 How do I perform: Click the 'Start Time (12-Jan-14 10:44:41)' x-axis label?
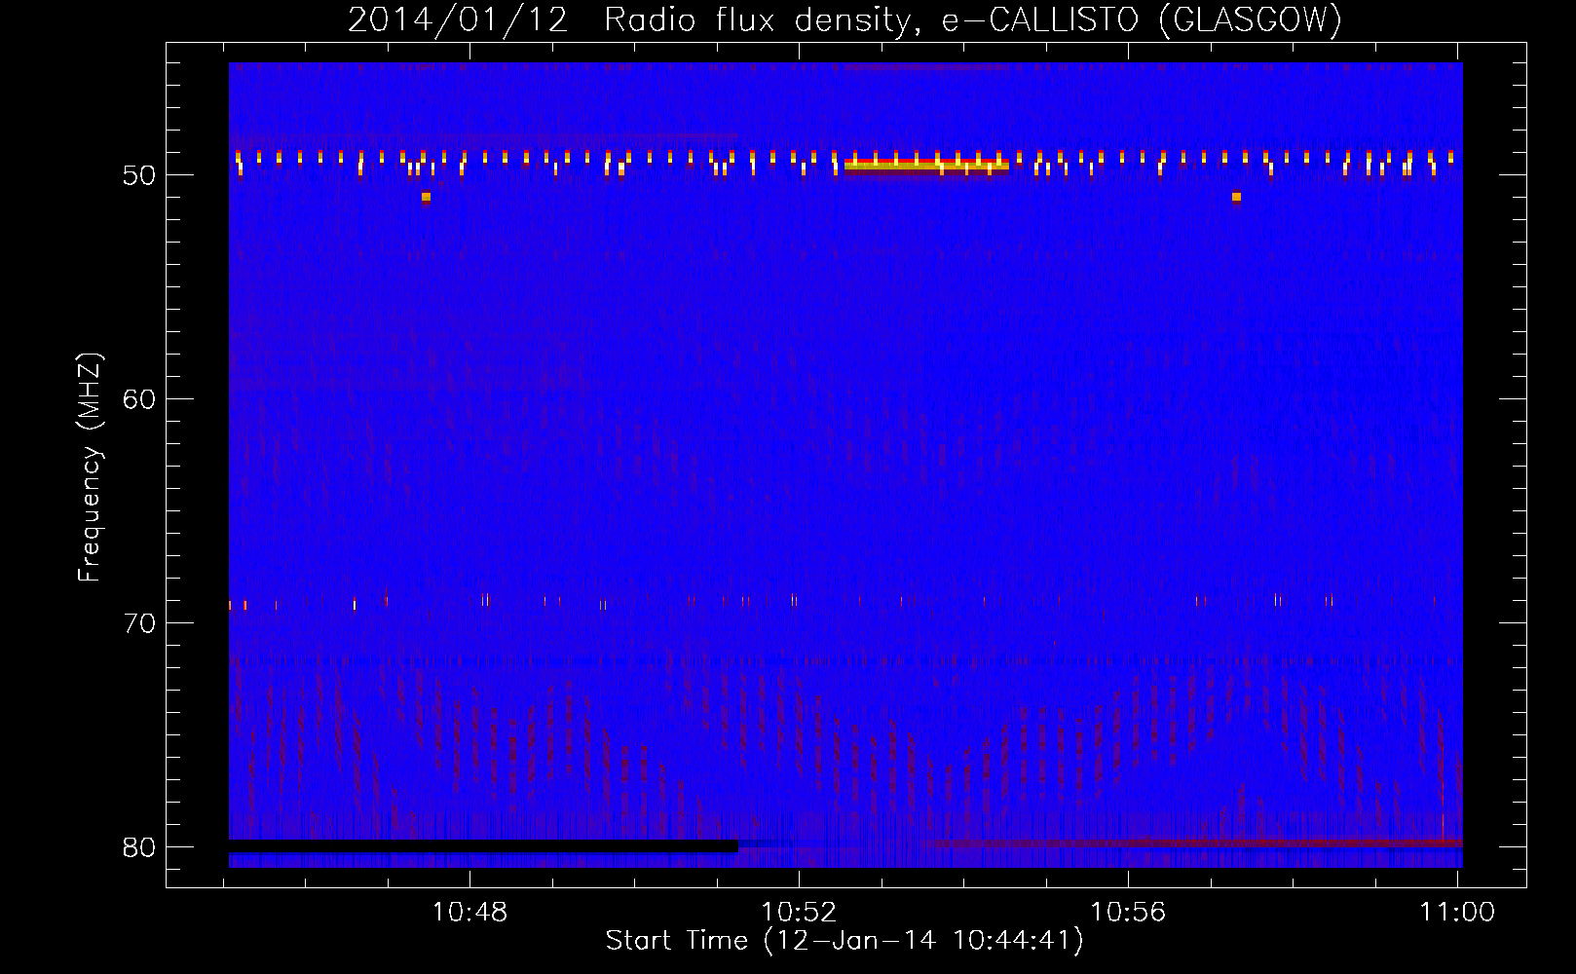[844, 941]
